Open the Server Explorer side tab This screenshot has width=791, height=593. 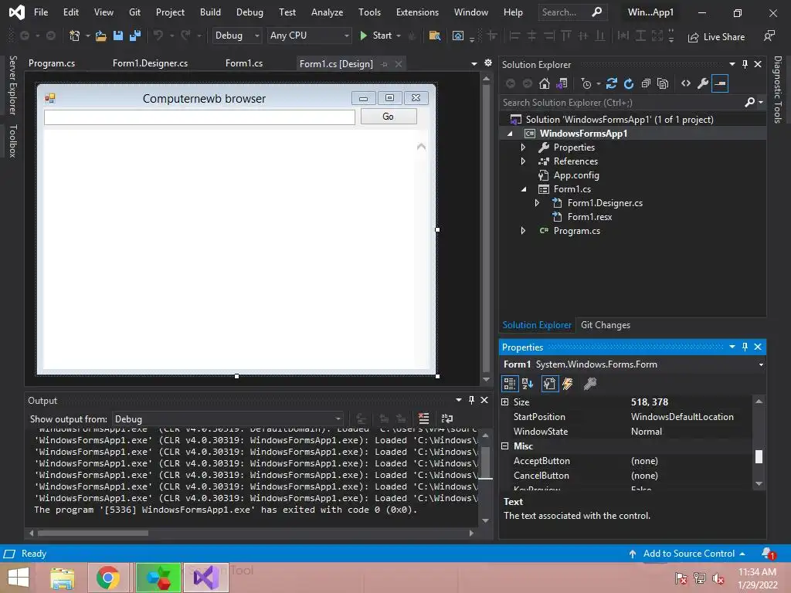point(12,85)
